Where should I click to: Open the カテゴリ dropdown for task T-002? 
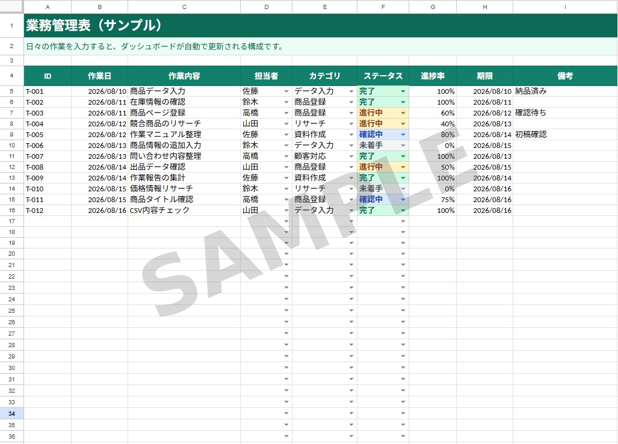(x=351, y=102)
